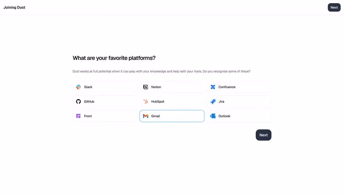
Task: Click the Next button below the platforms
Action: click(263, 135)
